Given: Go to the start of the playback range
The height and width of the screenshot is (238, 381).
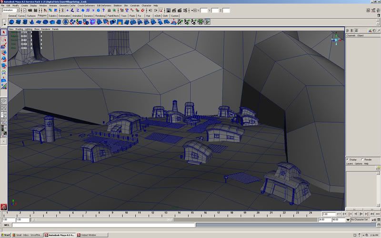Looking at the screenshot, I should point(339,214).
